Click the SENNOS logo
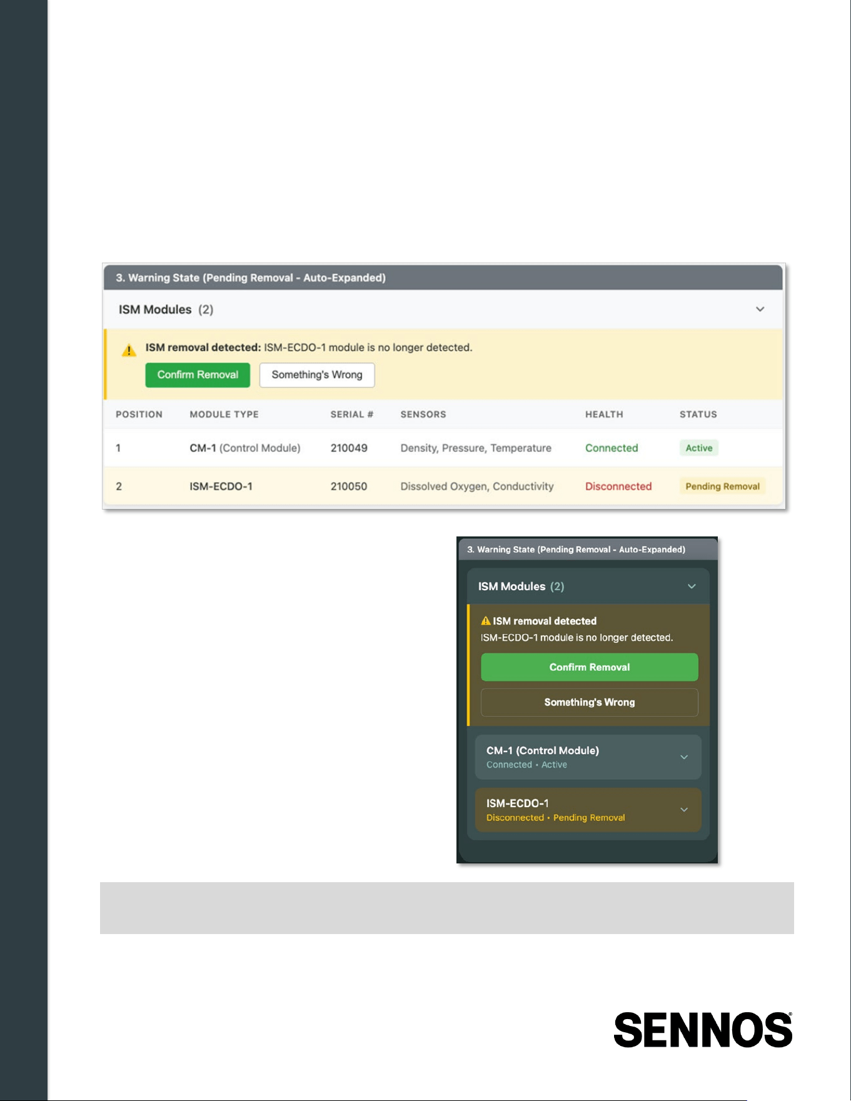Viewport: 851px width, 1101px height. [x=703, y=1030]
